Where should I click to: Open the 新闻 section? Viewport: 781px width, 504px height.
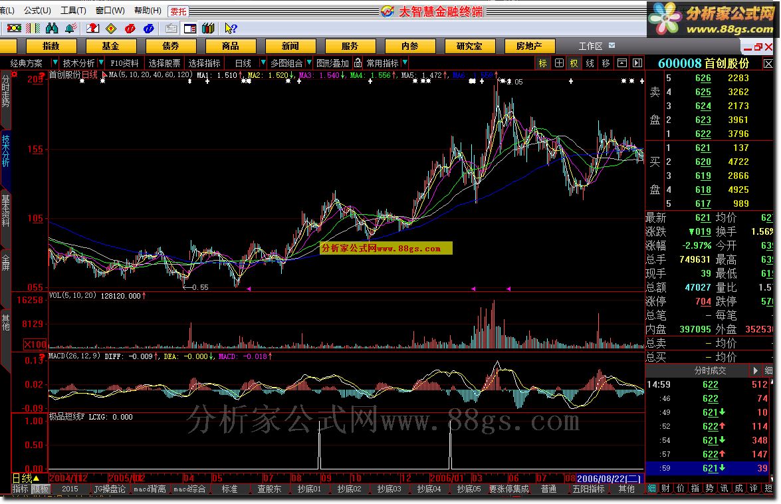290,47
